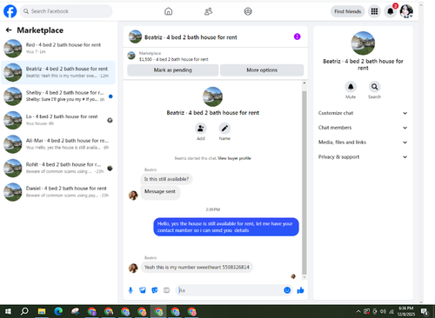Mute the conversation with bell icon
This screenshot has height=318, width=435.
click(351, 87)
